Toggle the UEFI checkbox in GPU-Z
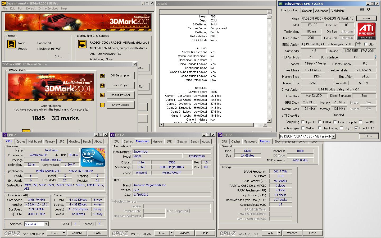The height and width of the screenshot is (238, 381). (366, 44)
